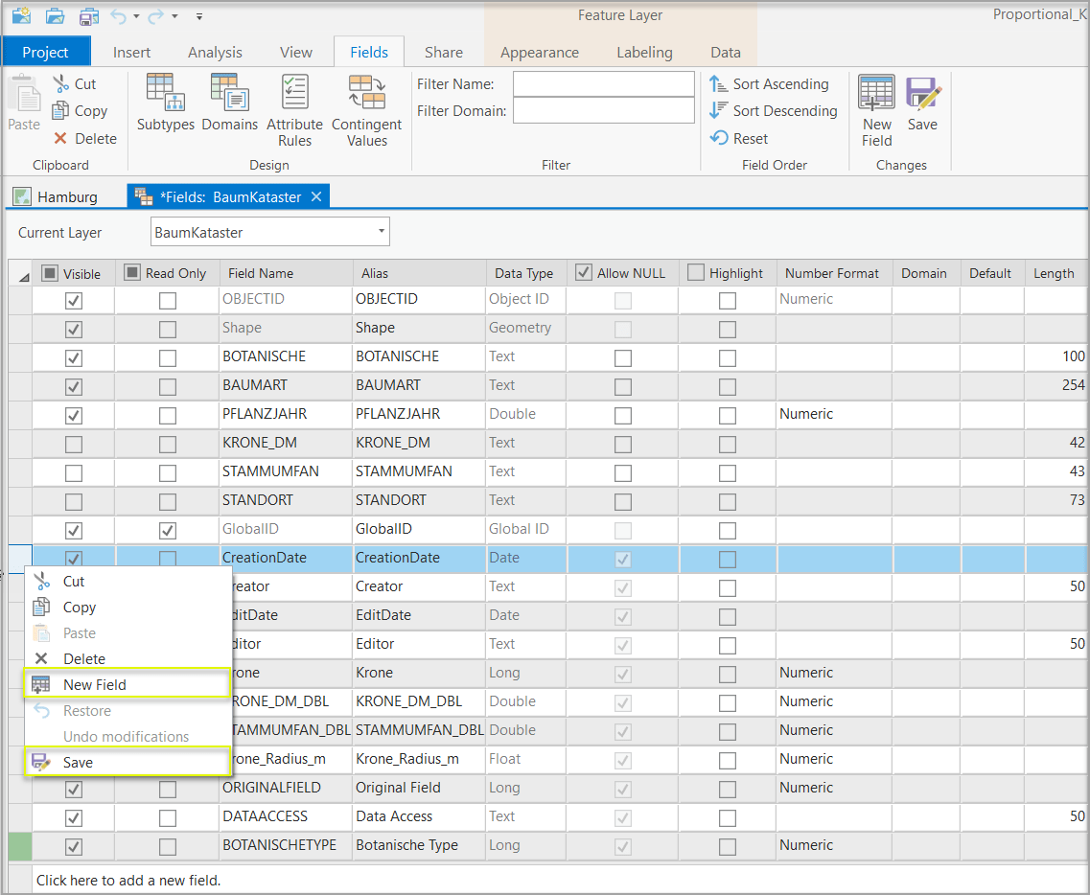Screen dimensions: 1090x895
Task: Choose New Field in context menu
Action: [94, 685]
